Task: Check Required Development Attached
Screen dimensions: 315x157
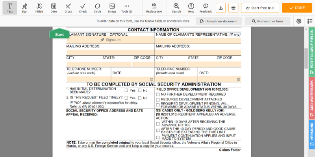Action: (x=158, y=100)
